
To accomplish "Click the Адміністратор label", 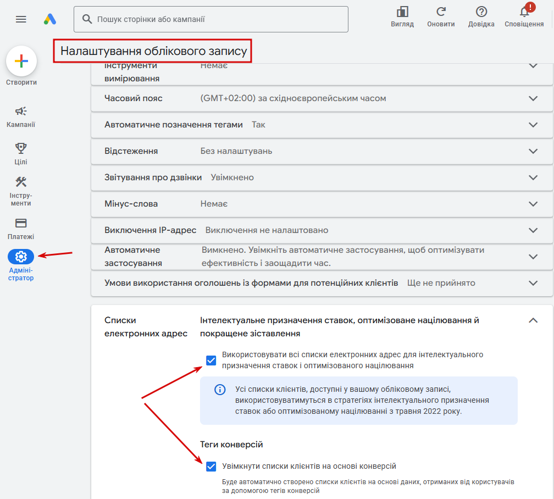I will (21, 274).
